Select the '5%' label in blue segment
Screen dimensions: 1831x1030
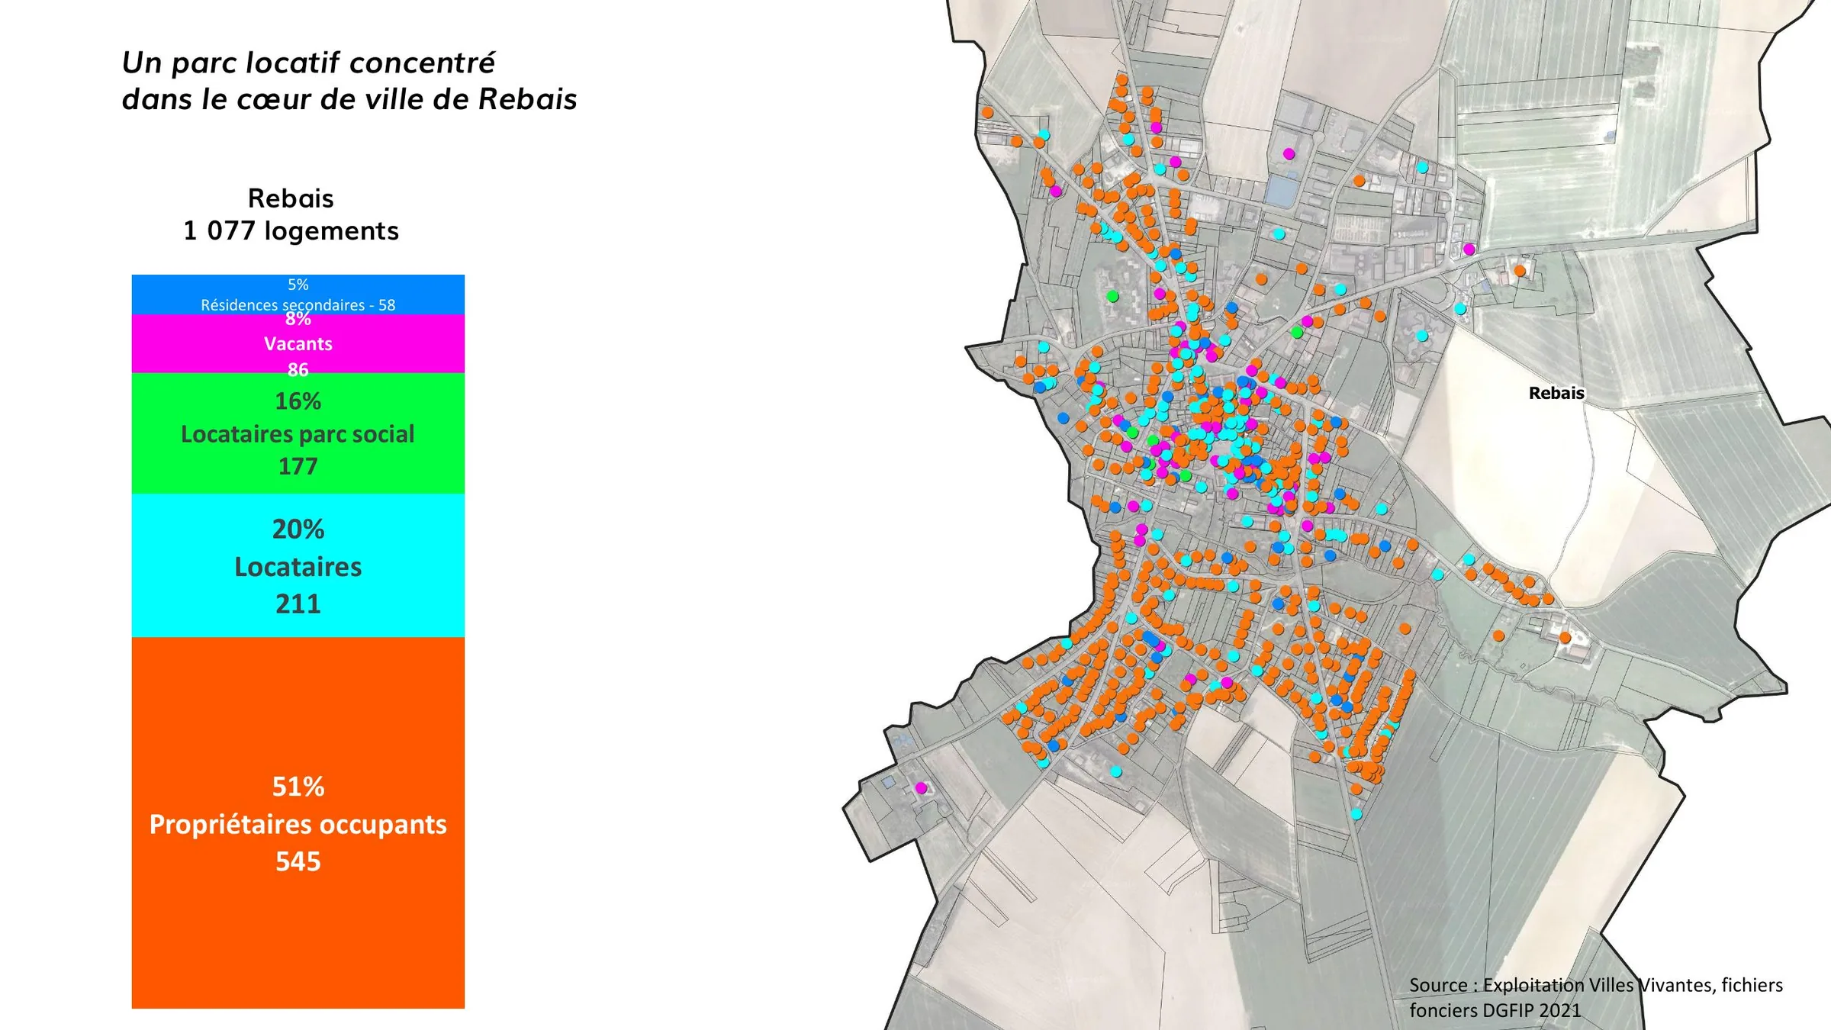[298, 285]
